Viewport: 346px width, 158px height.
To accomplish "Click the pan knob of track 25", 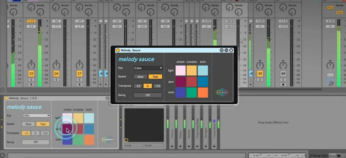I will point(31,65).
